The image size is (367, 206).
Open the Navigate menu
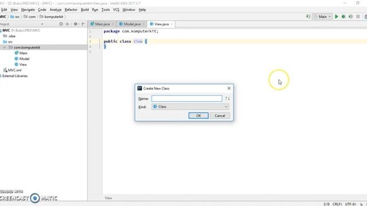[x=28, y=10]
